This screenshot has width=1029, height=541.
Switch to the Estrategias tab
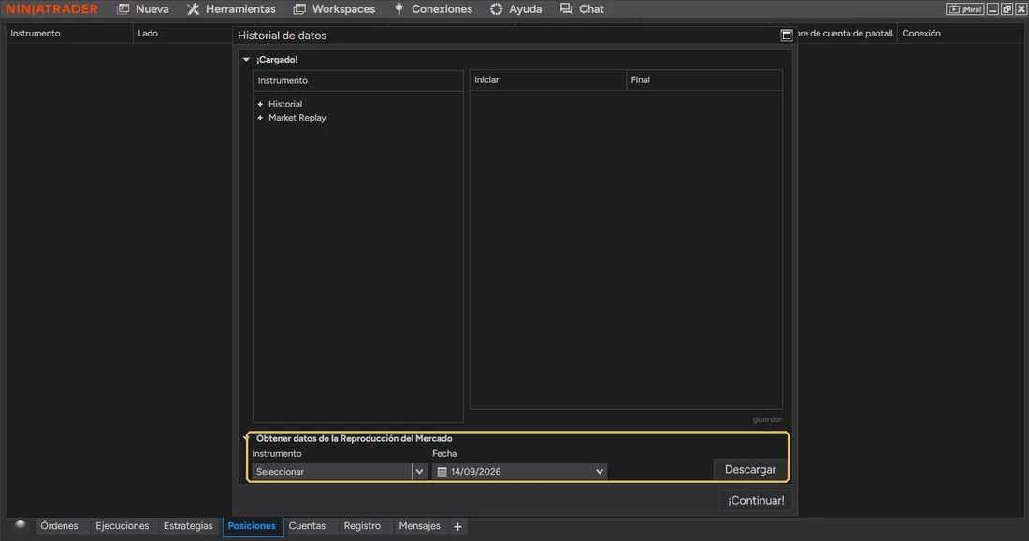pos(188,526)
